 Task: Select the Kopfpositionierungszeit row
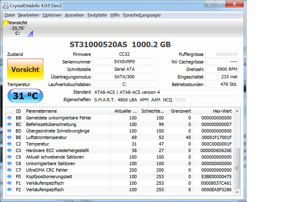pos(120,177)
